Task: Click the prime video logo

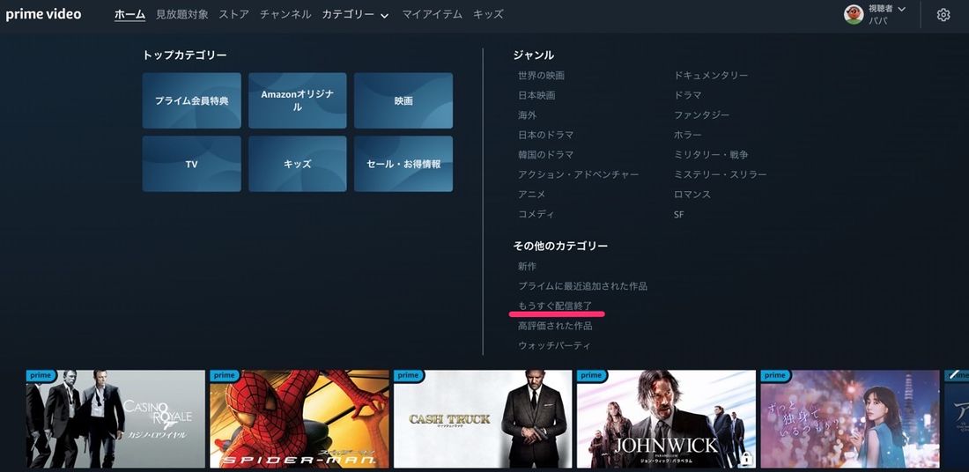Action: tap(43, 14)
